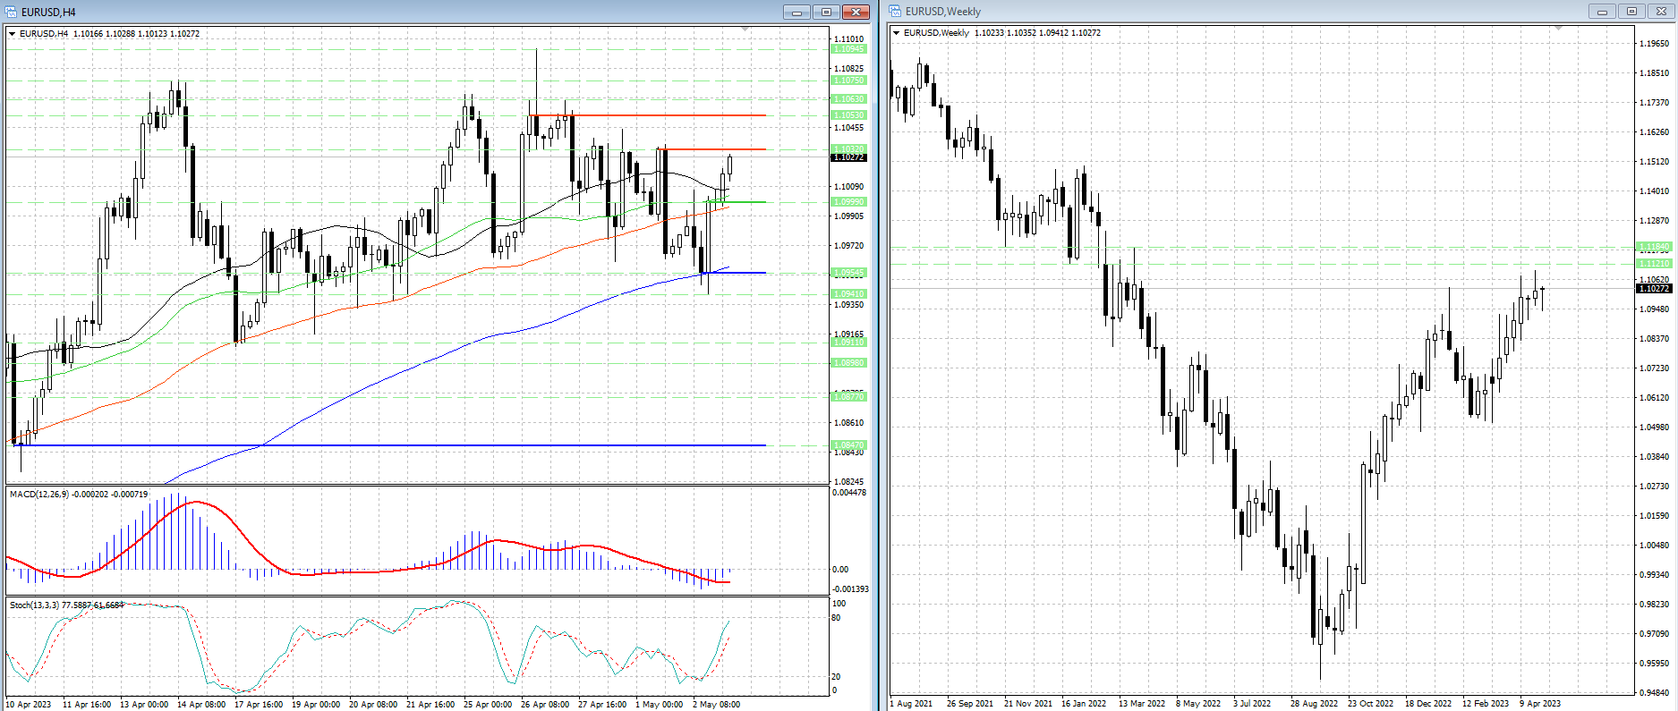Image resolution: width=1678 pixels, height=711 pixels.
Task: Open the dropdown arrow beside EURUSD,Weekly label
Action: coord(897,33)
